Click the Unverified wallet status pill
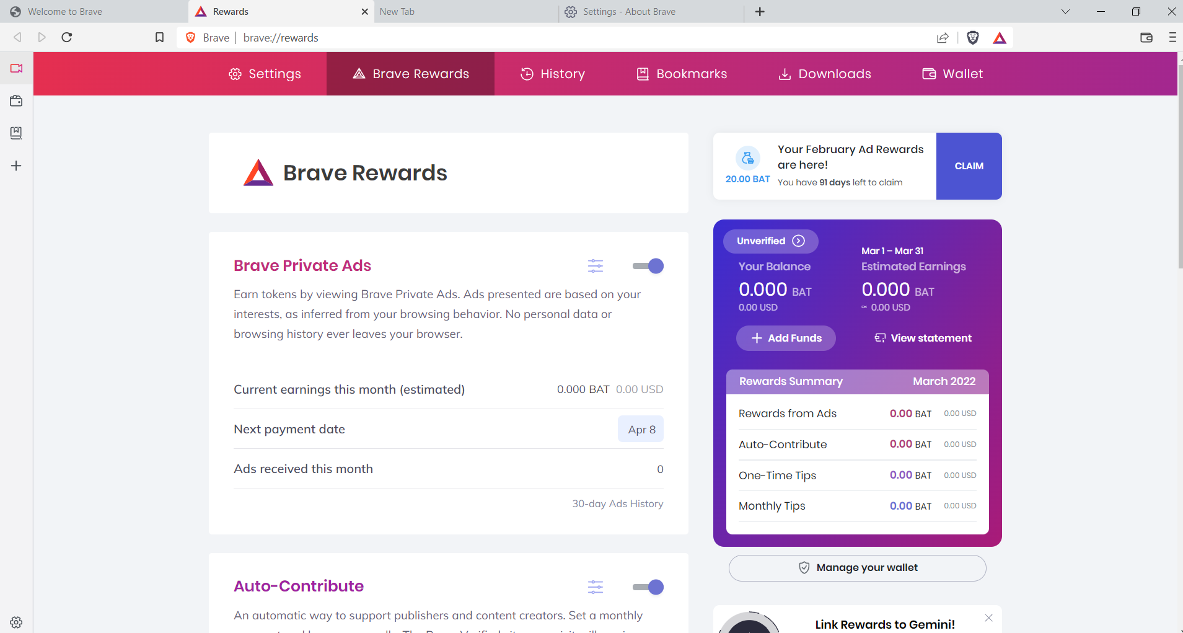Image resolution: width=1183 pixels, height=633 pixels. click(770, 241)
